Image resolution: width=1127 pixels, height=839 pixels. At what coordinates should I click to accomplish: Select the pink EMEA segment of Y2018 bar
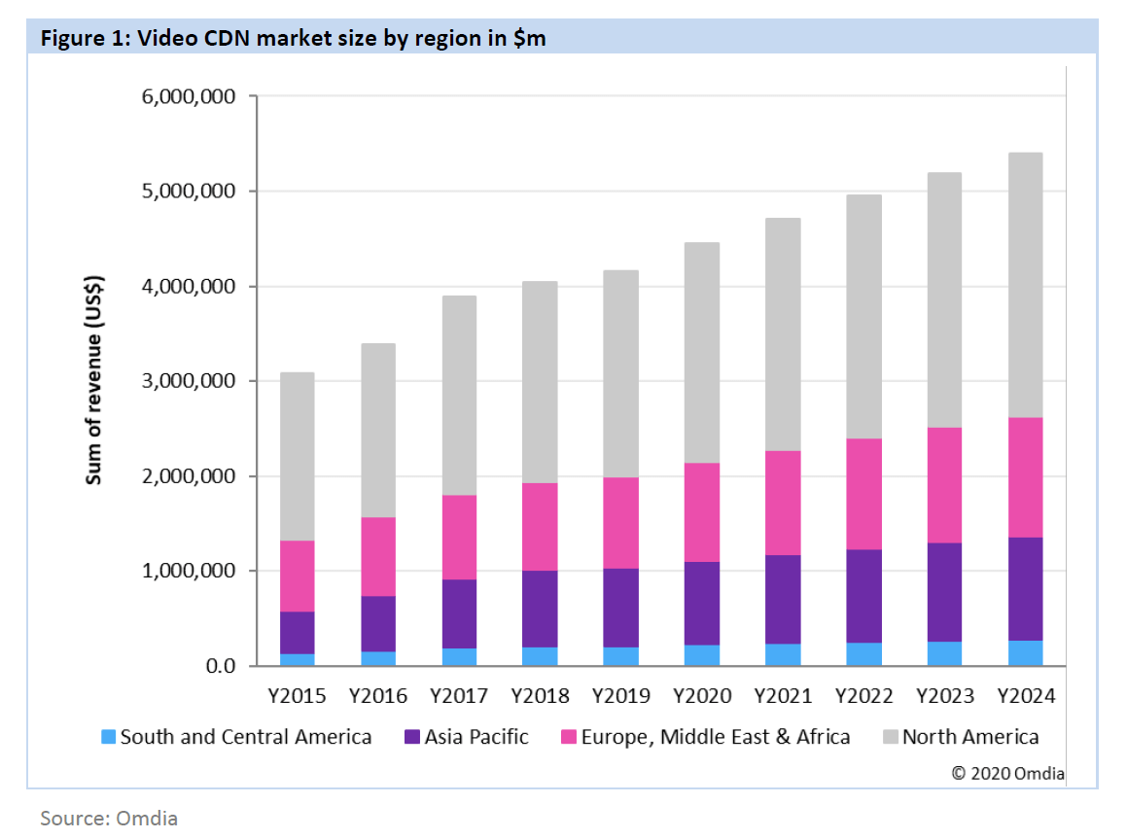pos(540,527)
